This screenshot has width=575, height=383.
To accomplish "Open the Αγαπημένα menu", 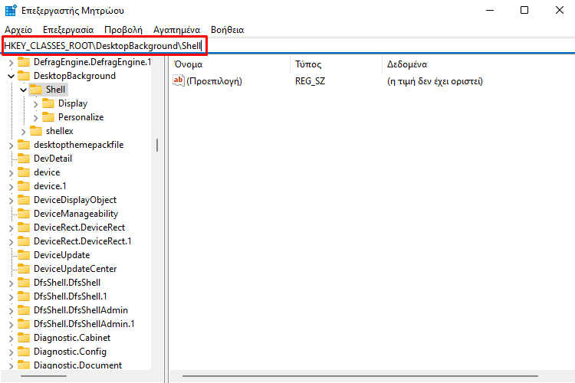I will click(177, 30).
